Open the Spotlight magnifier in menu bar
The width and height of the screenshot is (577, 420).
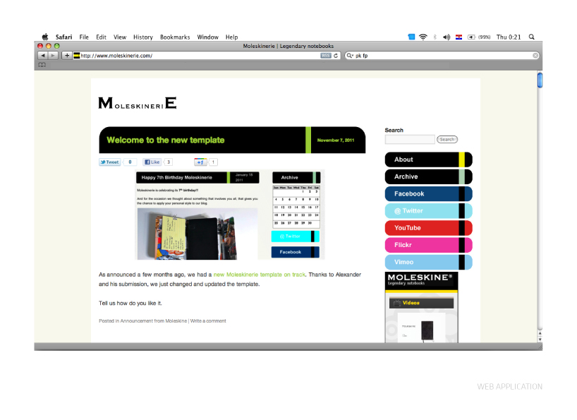click(531, 37)
